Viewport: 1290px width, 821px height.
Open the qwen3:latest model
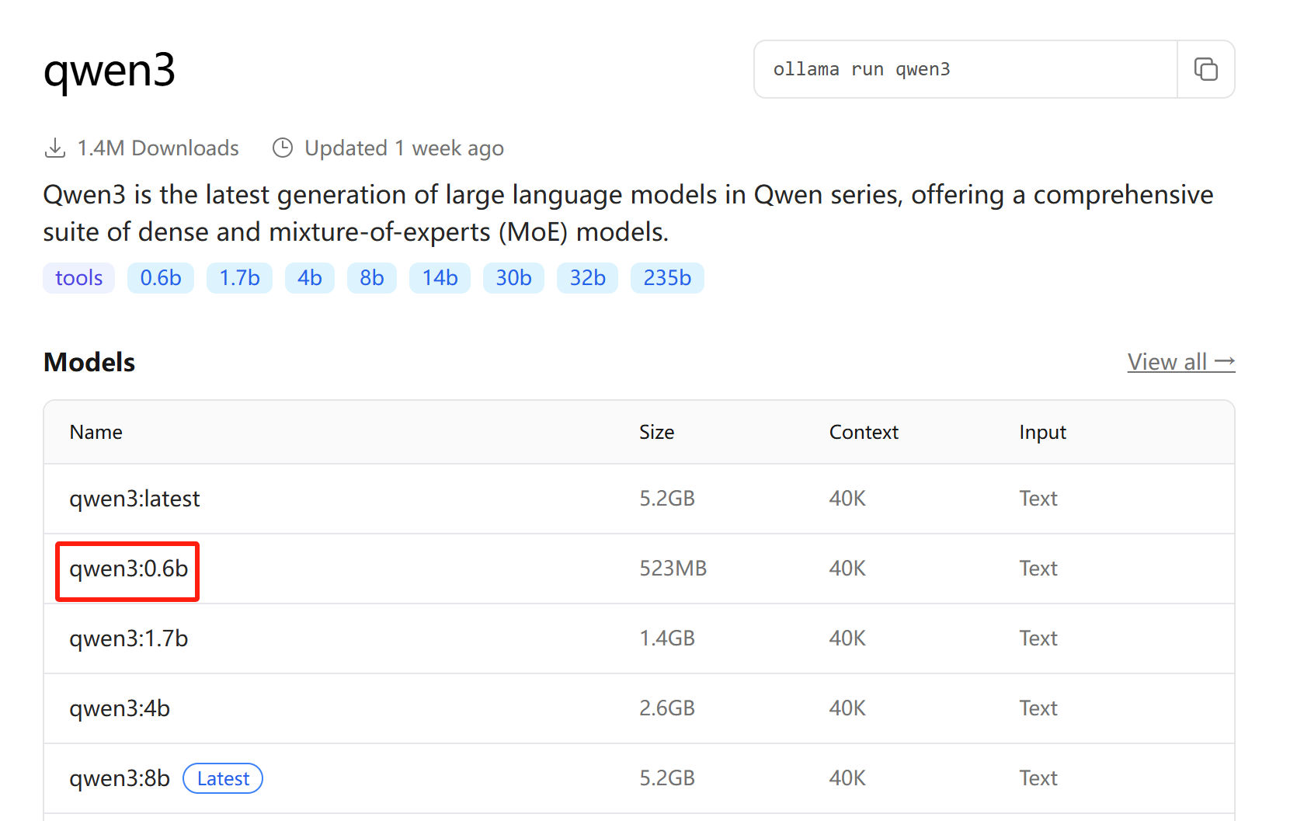[134, 499]
